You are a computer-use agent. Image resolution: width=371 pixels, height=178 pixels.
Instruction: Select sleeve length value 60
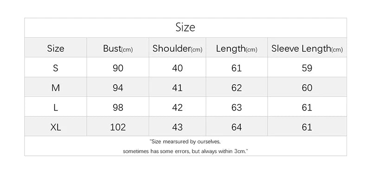[x=307, y=88]
